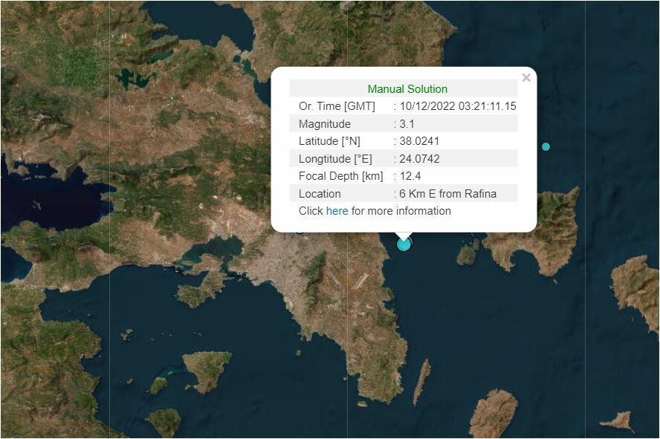The width and height of the screenshot is (660, 439).
Task: Click the 'Longtitude [°E]' label
Action: 335,159
